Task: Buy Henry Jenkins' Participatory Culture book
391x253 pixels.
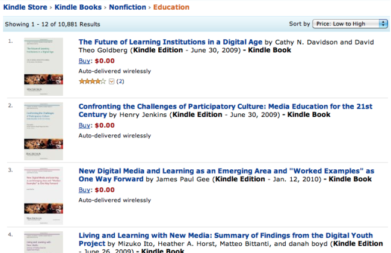Action: [85, 125]
